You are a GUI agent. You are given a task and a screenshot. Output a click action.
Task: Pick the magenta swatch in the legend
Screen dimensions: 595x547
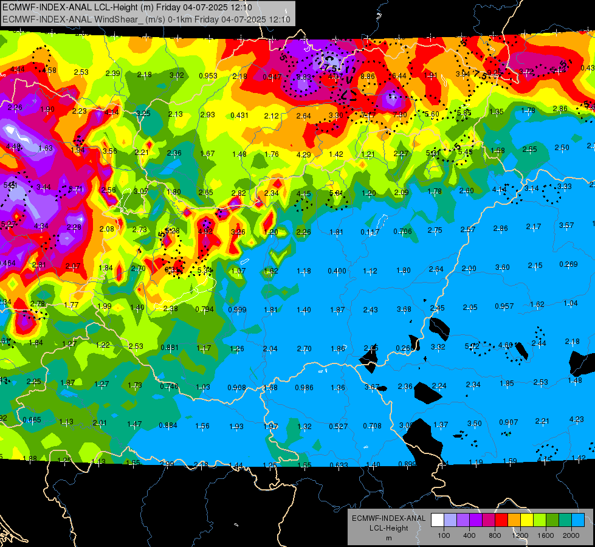click(x=489, y=520)
